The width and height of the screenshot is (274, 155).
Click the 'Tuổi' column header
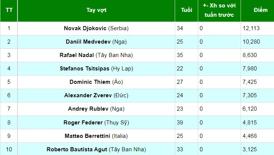[187, 10]
